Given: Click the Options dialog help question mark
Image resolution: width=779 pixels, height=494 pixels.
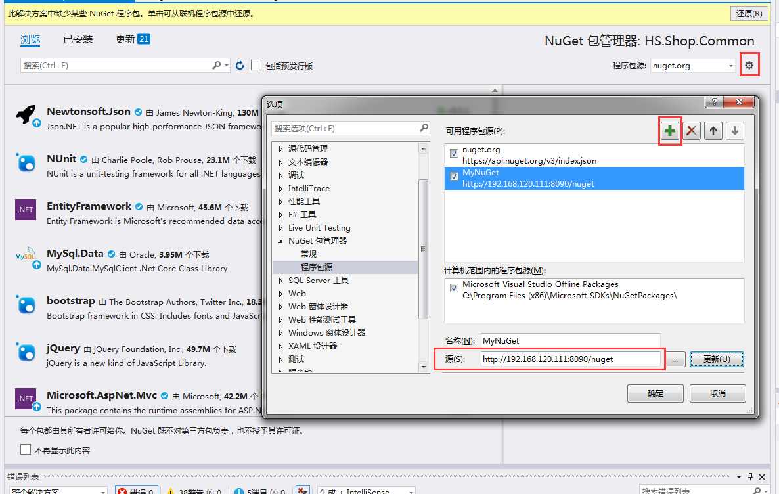Looking at the screenshot, I should [x=714, y=101].
